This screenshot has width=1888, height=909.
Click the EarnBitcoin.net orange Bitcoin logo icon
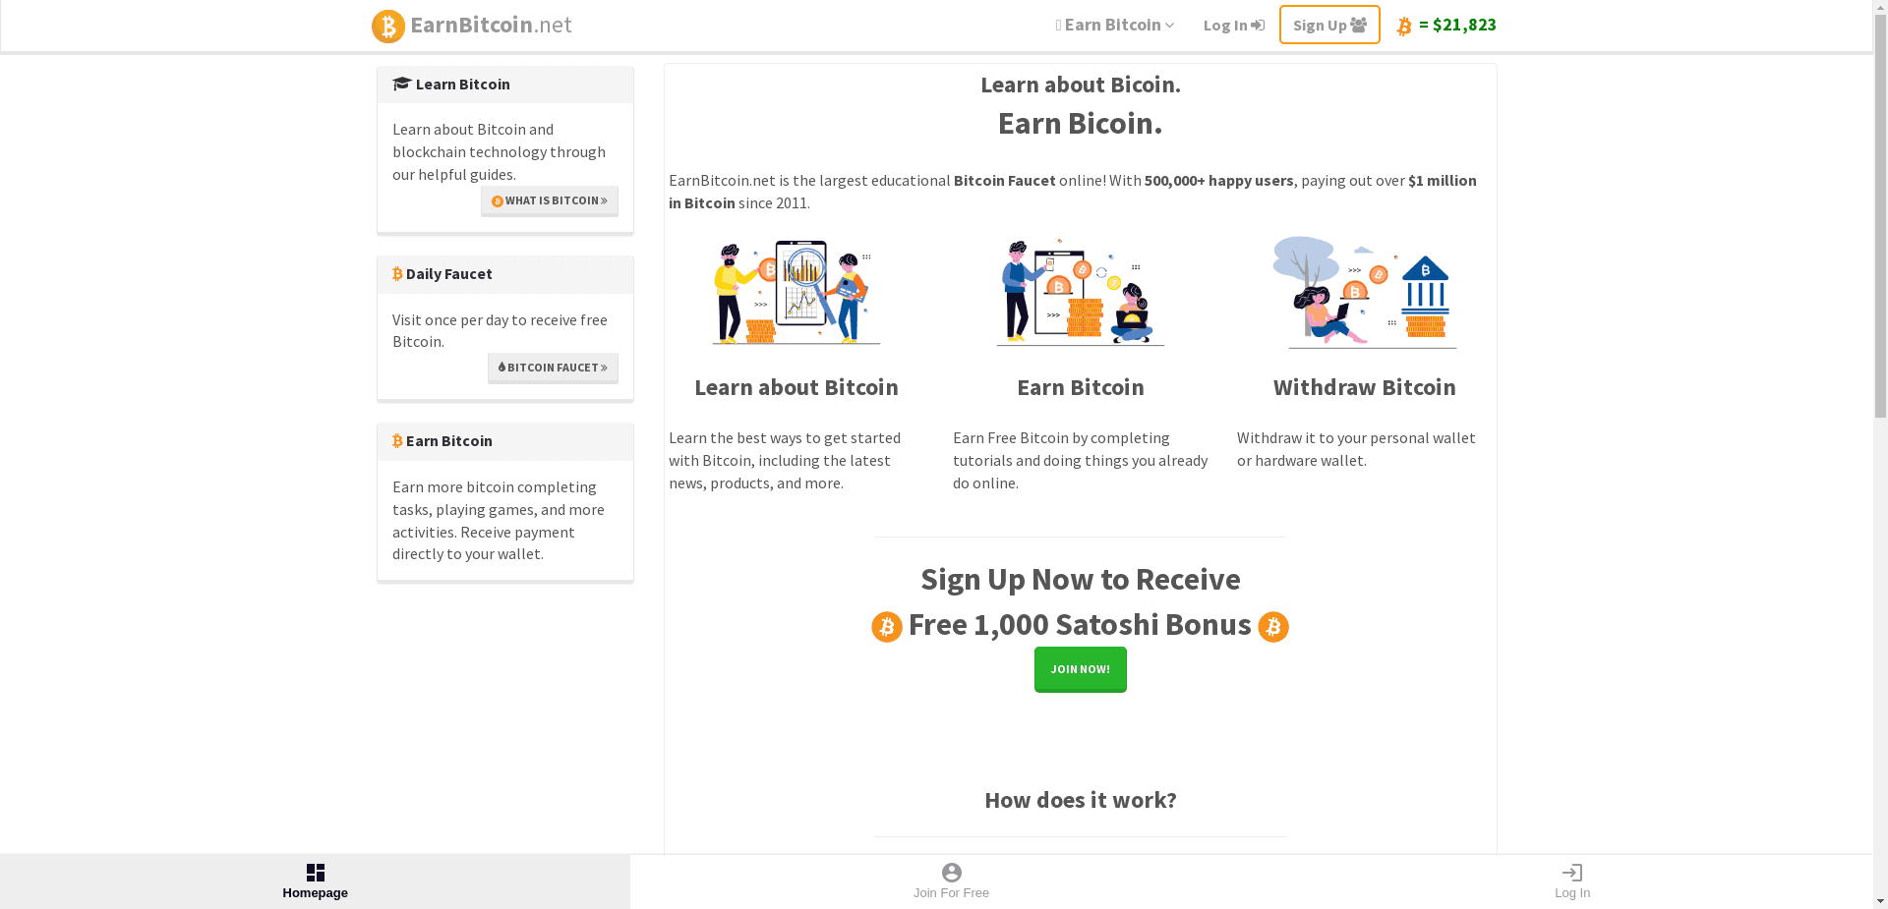pyautogui.click(x=387, y=27)
